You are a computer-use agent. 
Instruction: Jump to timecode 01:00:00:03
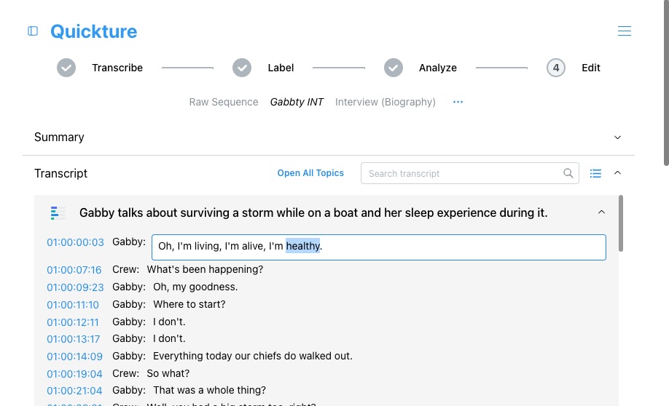76,242
